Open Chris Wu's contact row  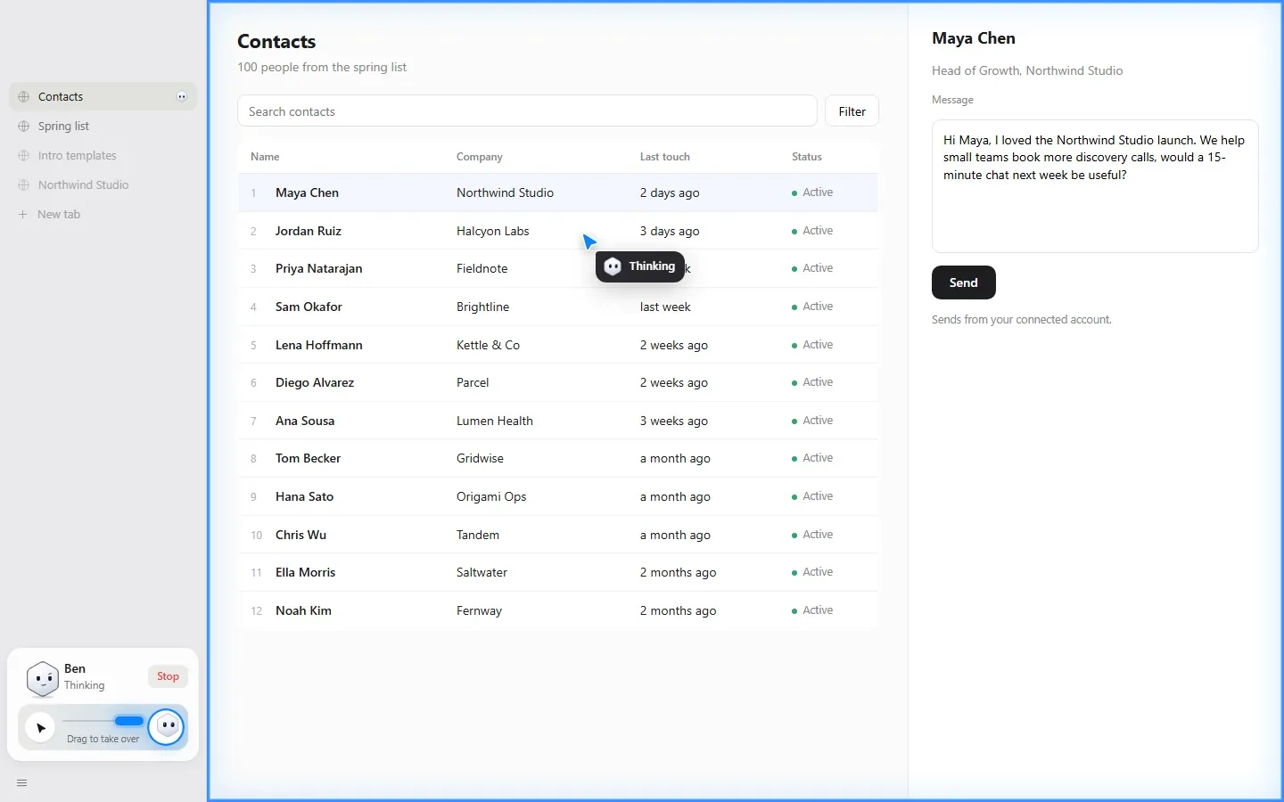click(301, 535)
